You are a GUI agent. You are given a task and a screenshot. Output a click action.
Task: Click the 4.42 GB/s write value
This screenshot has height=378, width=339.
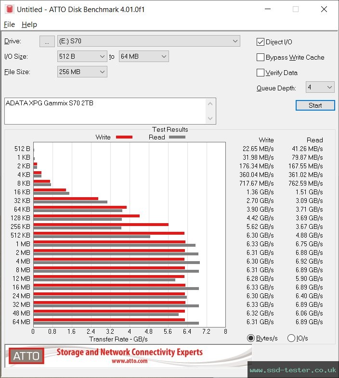point(260,218)
